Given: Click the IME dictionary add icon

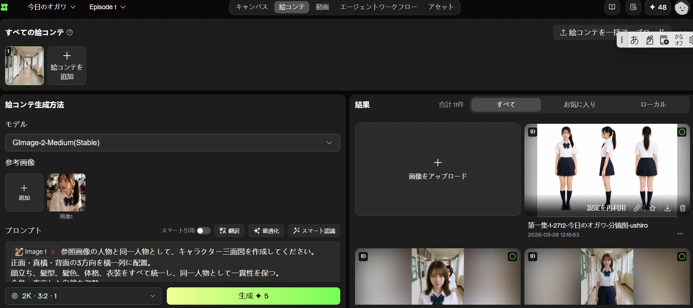Looking at the screenshot, I should click(x=664, y=40).
